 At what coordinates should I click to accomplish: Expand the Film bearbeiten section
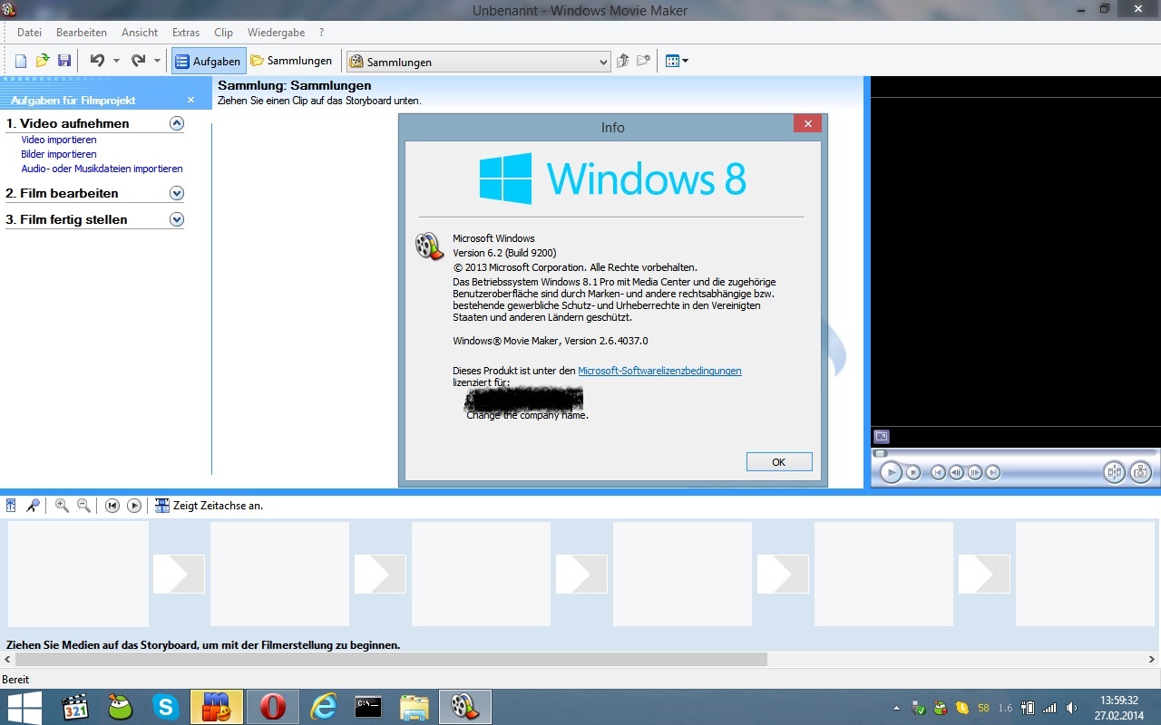tap(177, 193)
